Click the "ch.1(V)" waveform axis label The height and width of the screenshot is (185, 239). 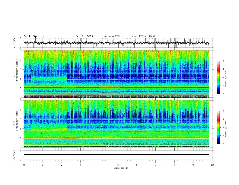[14, 43]
